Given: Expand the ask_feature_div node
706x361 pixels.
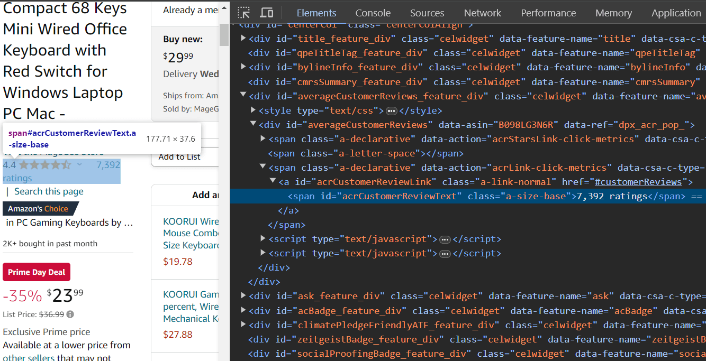Looking at the screenshot, I should point(243,296).
